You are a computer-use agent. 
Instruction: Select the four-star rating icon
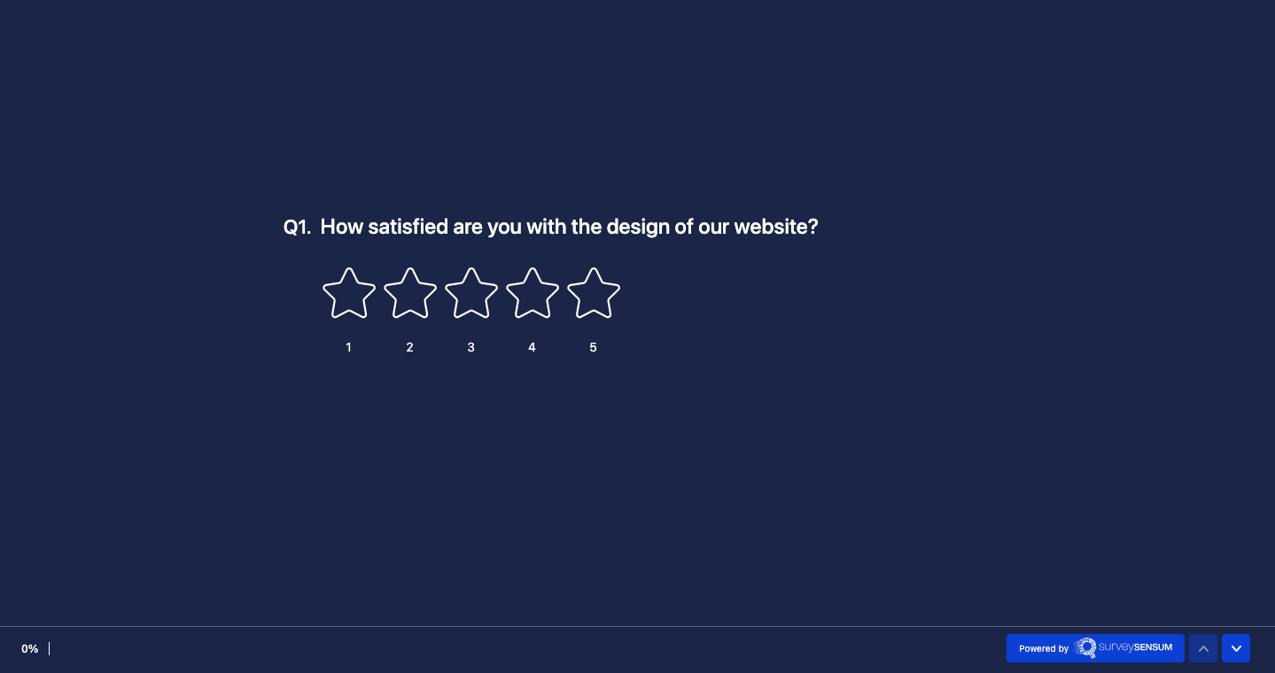click(532, 293)
